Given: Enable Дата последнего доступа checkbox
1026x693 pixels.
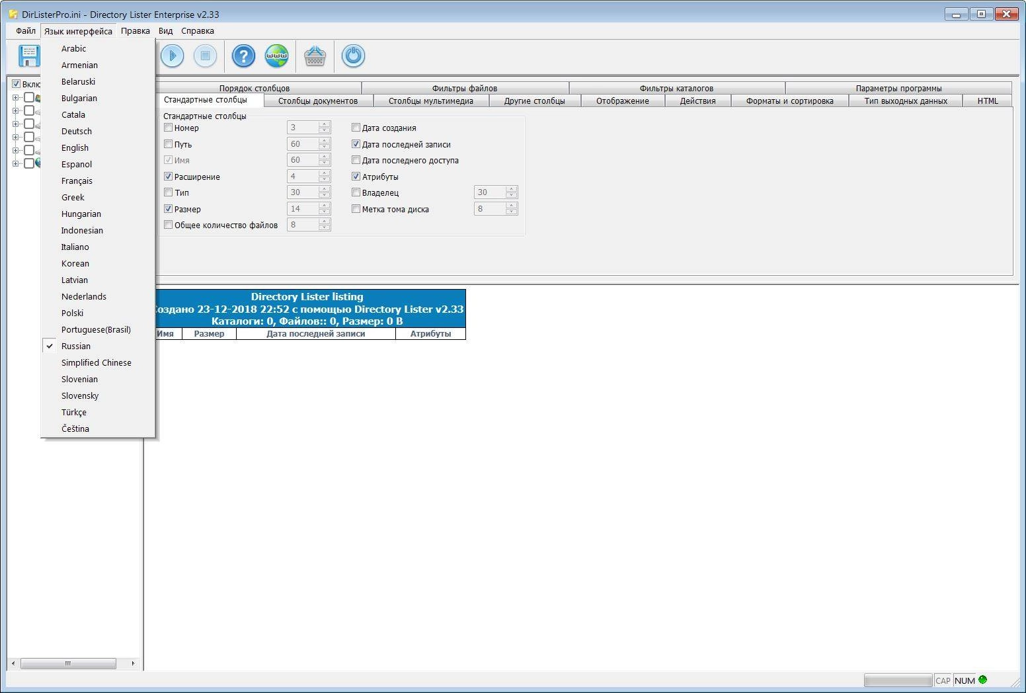Looking at the screenshot, I should point(356,160).
